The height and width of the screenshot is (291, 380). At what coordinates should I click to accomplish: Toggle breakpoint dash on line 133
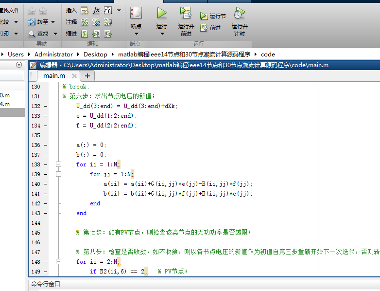(x=46, y=116)
